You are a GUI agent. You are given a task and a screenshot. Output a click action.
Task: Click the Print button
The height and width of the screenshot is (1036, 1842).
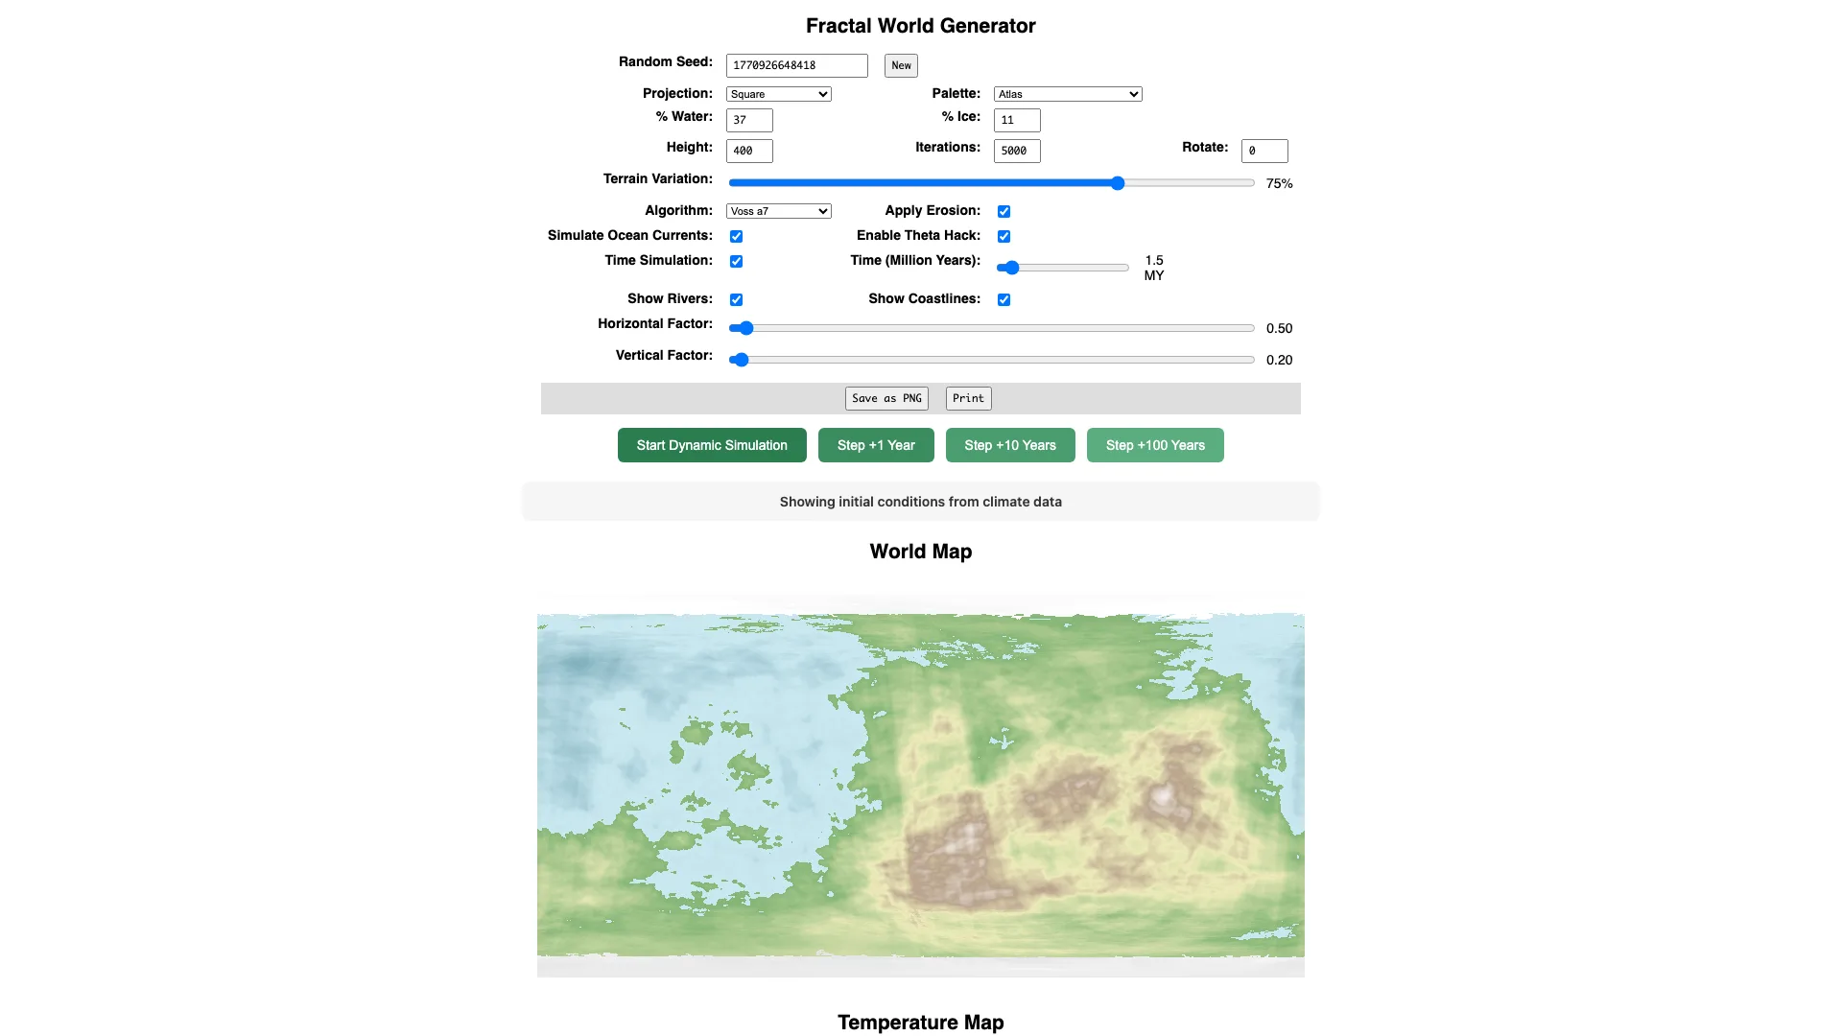pyautogui.click(x=968, y=398)
